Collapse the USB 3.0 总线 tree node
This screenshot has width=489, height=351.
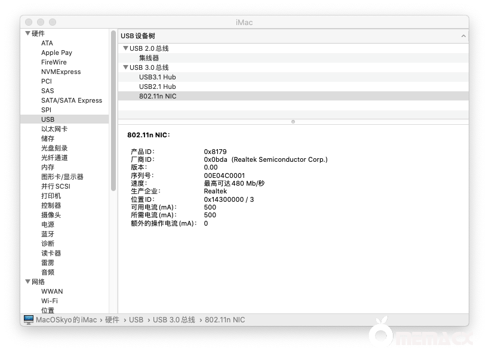(x=125, y=67)
